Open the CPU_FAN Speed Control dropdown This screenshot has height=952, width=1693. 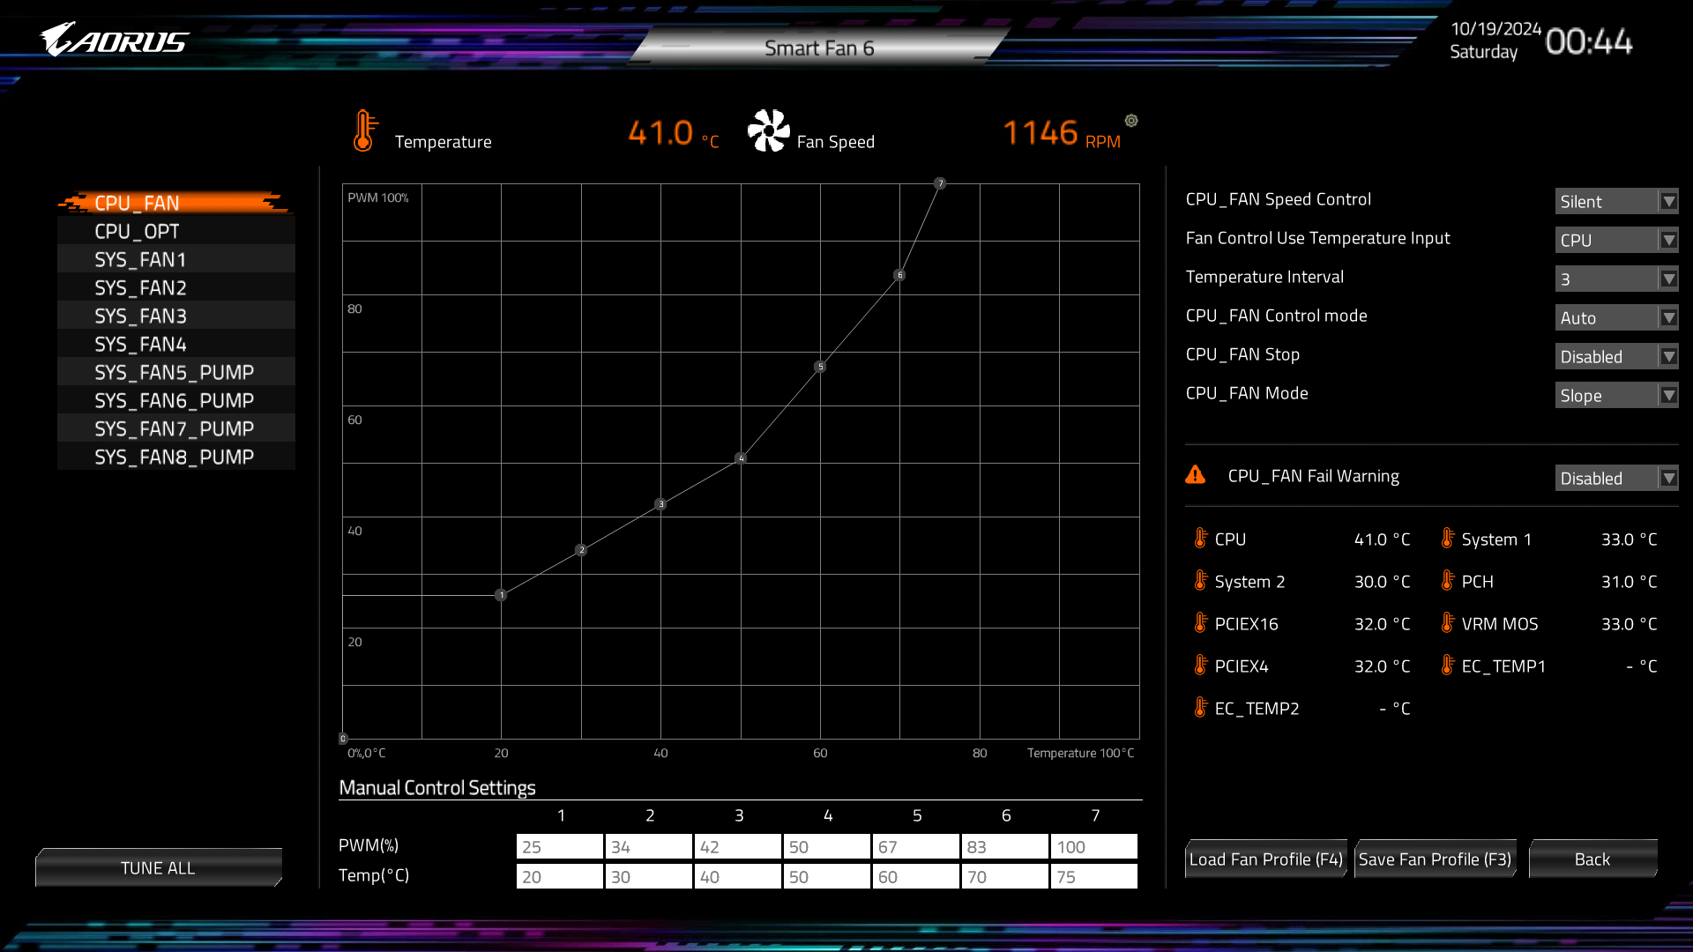click(x=1615, y=202)
